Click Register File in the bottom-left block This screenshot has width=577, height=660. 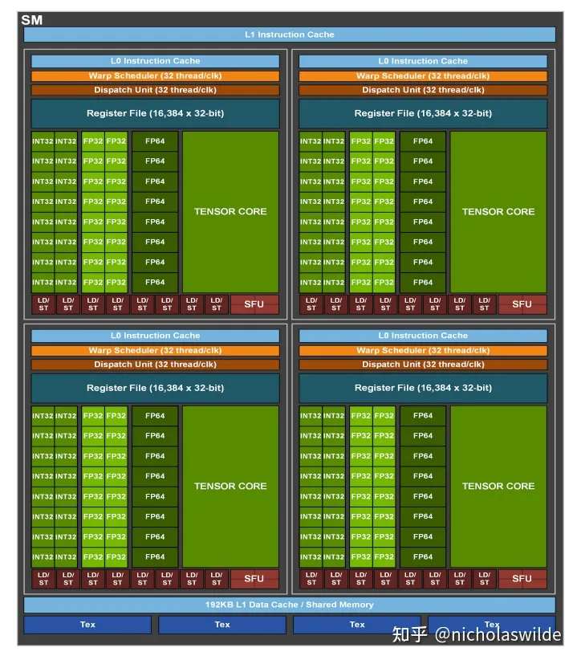155,388
